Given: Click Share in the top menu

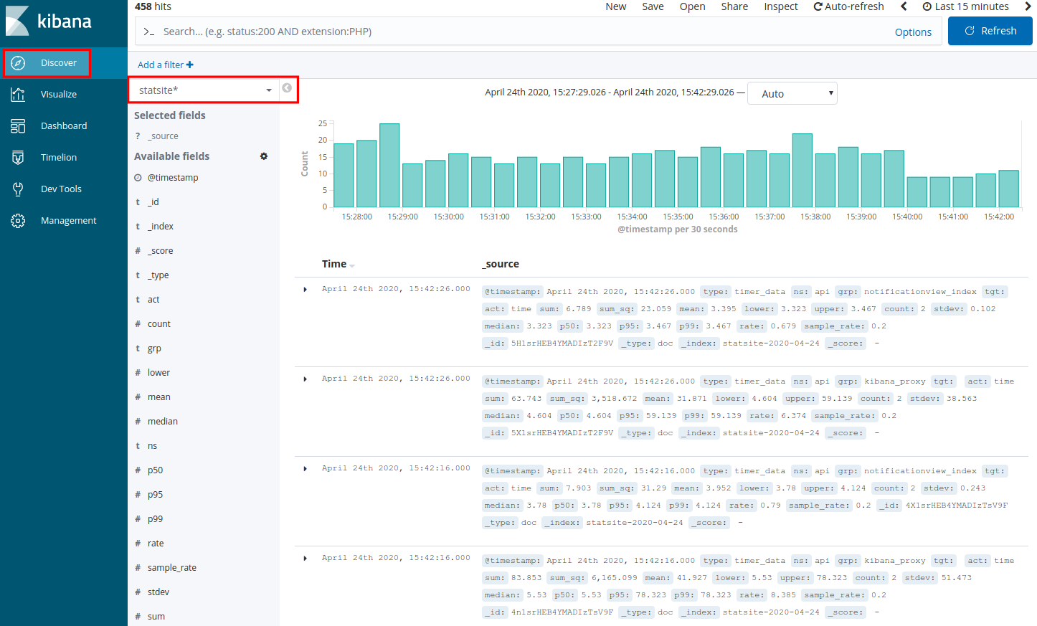Looking at the screenshot, I should pos(734,6).
